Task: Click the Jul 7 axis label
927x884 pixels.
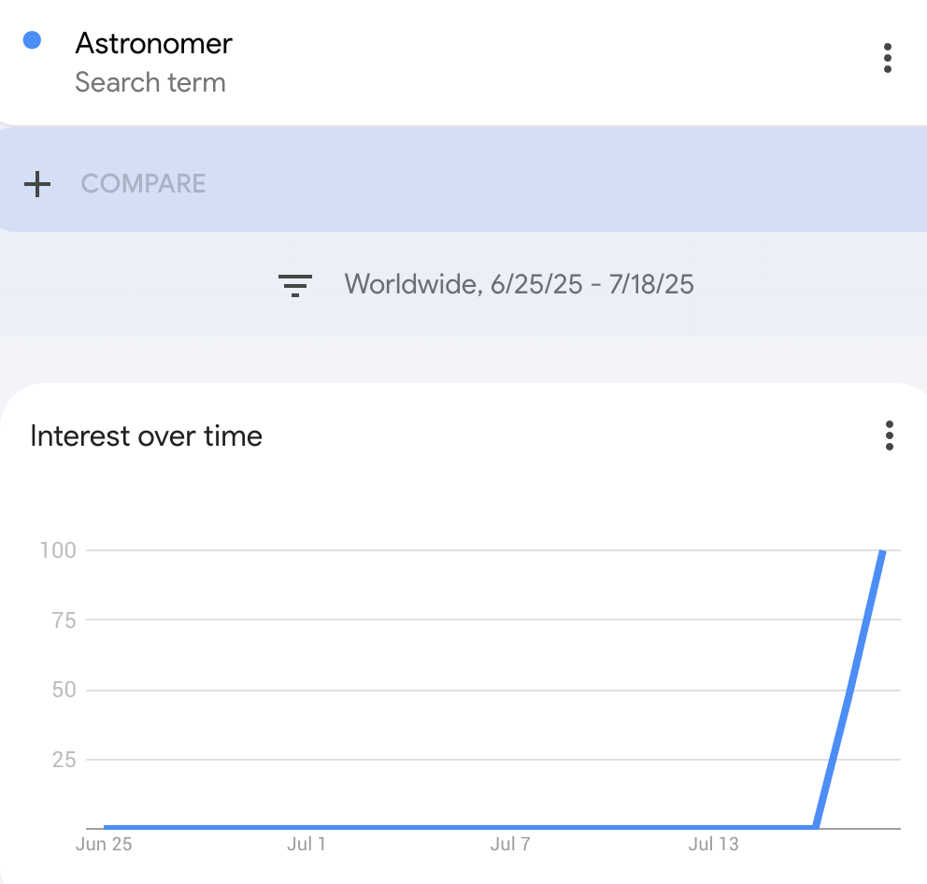Action: tap(510, 844)
